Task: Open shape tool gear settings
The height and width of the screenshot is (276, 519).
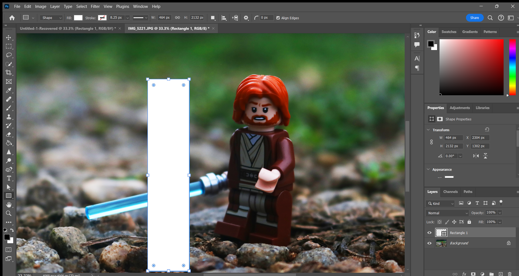Action: 246,18
